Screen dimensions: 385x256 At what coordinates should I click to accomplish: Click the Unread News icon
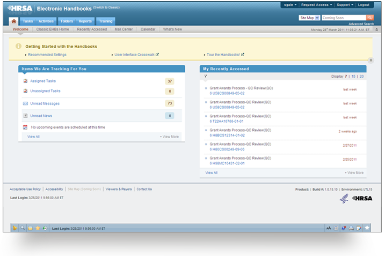[25, 116]
